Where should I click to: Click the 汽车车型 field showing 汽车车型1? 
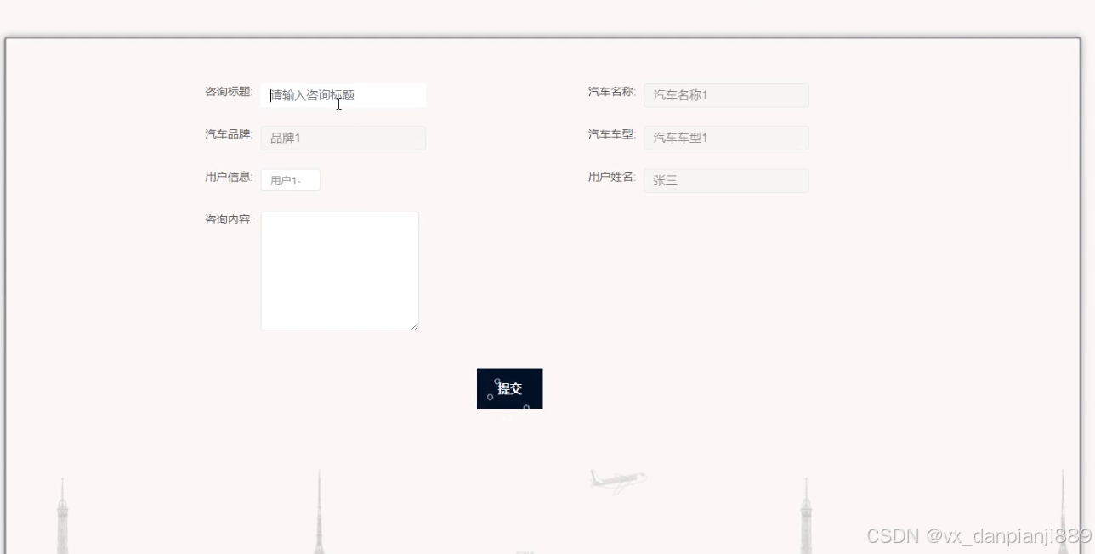pos(726,138)
